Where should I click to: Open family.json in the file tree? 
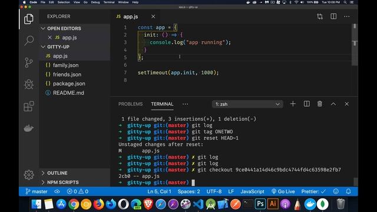pos(75,65)
